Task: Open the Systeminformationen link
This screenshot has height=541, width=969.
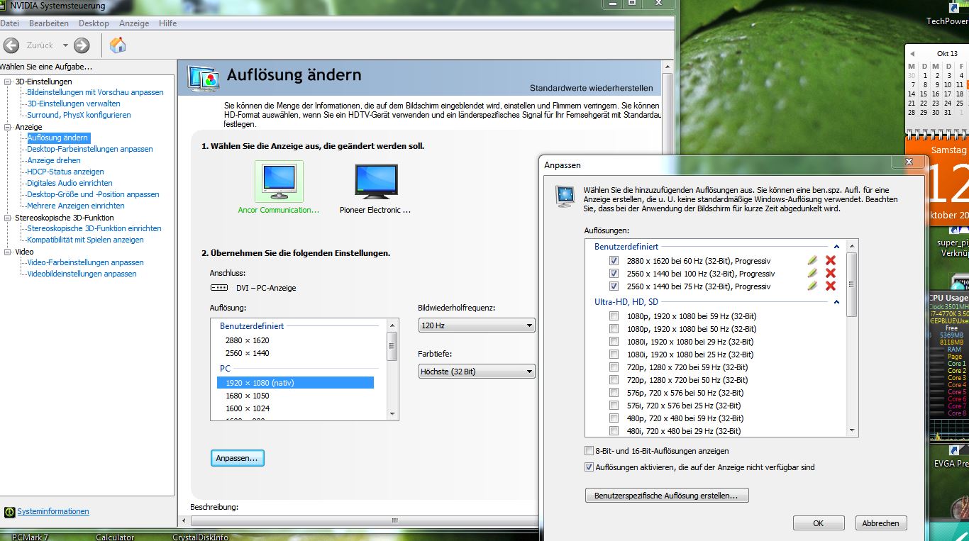Action: tap(53, 511)
